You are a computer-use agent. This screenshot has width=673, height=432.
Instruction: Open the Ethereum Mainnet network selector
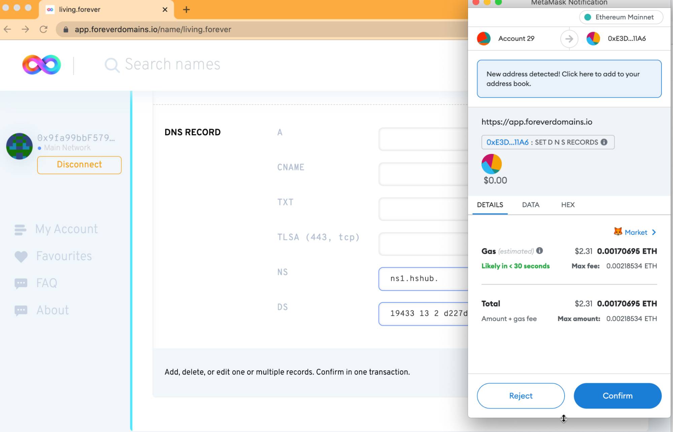621,17
